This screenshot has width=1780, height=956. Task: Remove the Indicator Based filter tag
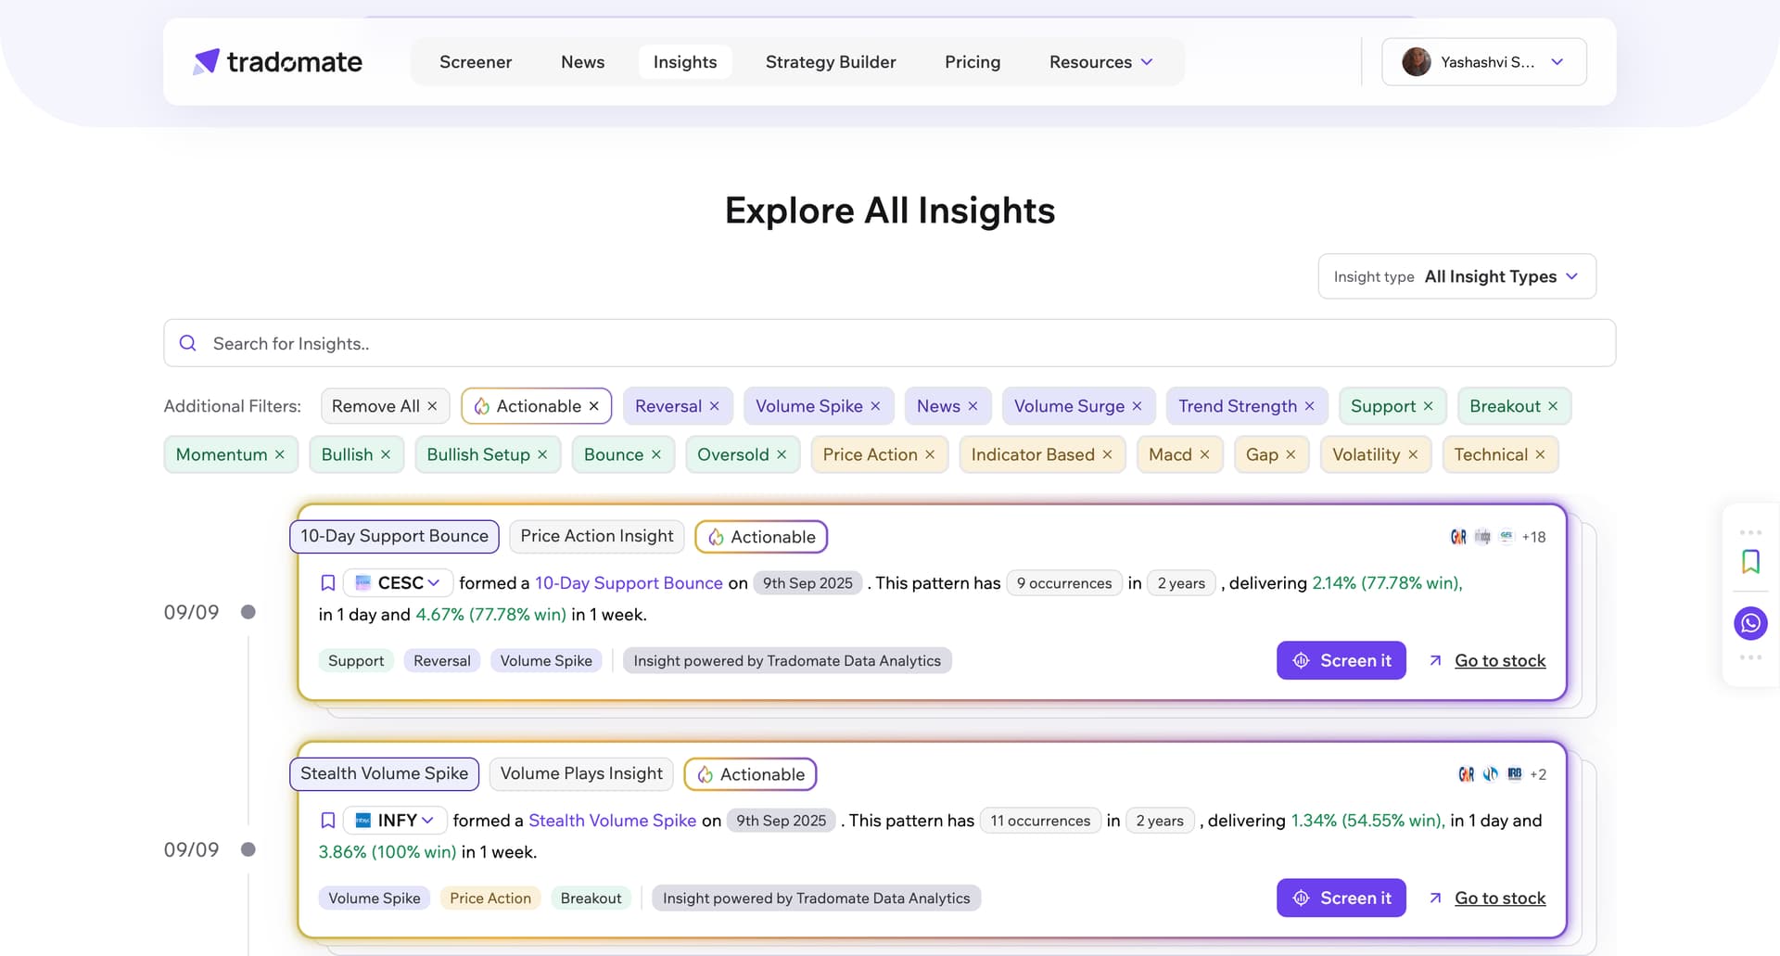pos(1107,454)
